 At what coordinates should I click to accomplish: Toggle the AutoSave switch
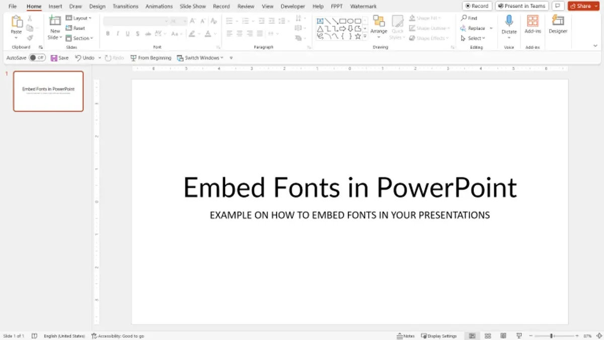(x=37, y=58)
